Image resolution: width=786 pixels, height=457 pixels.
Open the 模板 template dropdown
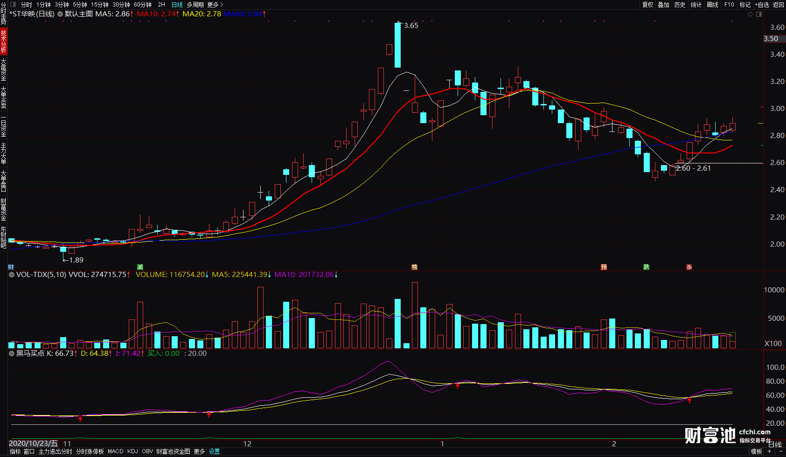click(757, 451)
